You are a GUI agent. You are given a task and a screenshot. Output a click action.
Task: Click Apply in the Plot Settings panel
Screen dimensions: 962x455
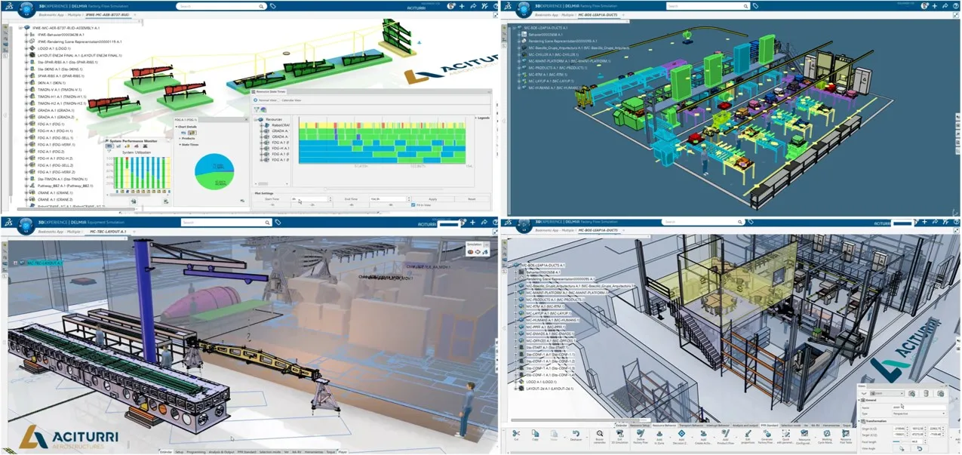pyautogui.click(x=434, y=199)
